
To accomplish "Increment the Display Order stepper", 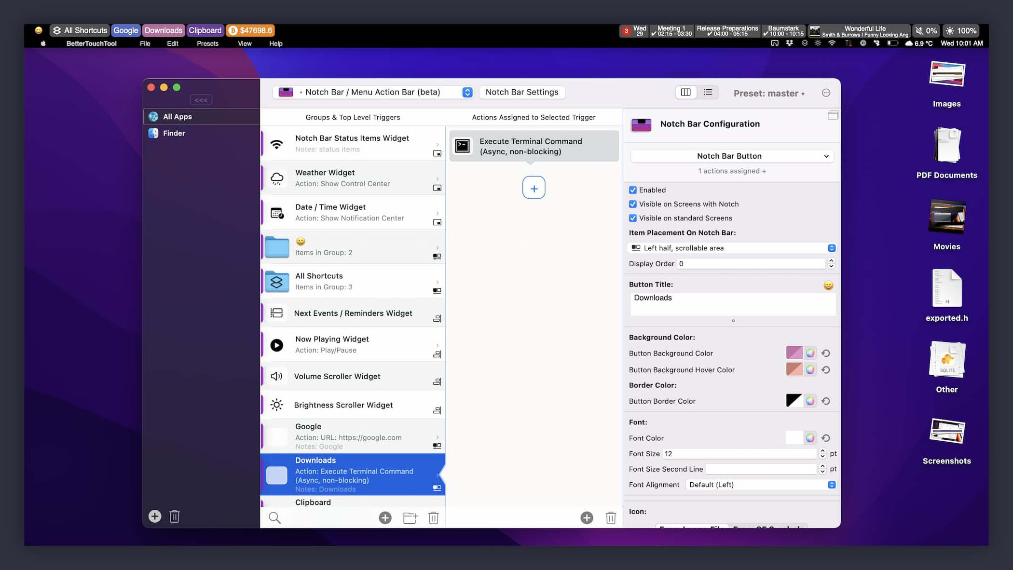I will pyautogui.click(x=831, y=261).
